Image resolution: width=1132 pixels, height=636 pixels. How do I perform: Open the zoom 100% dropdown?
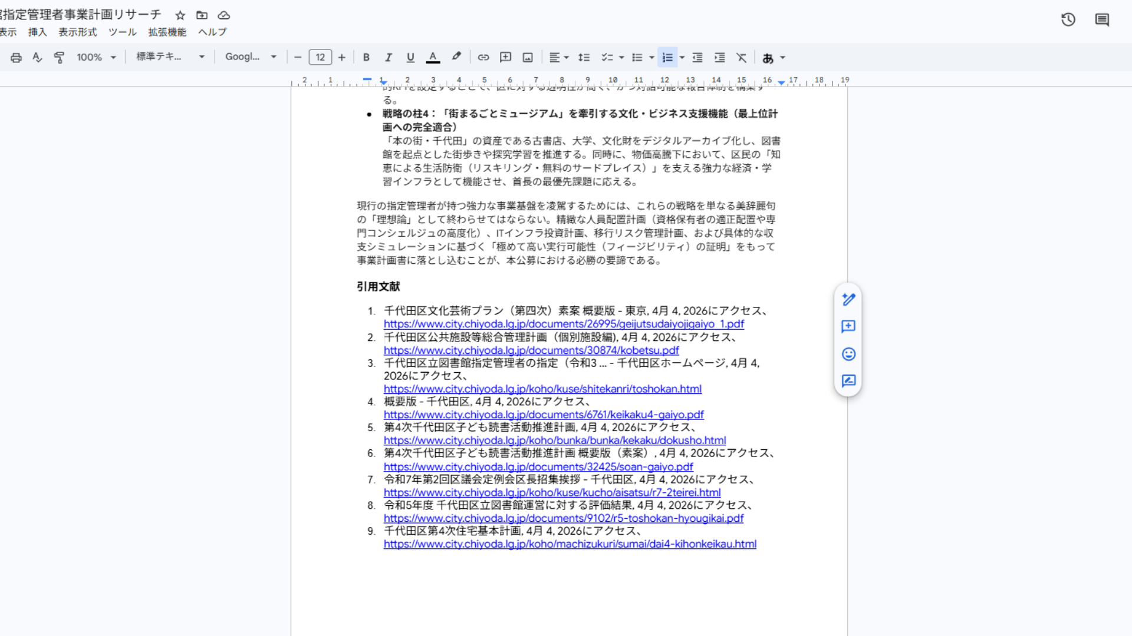96,57
